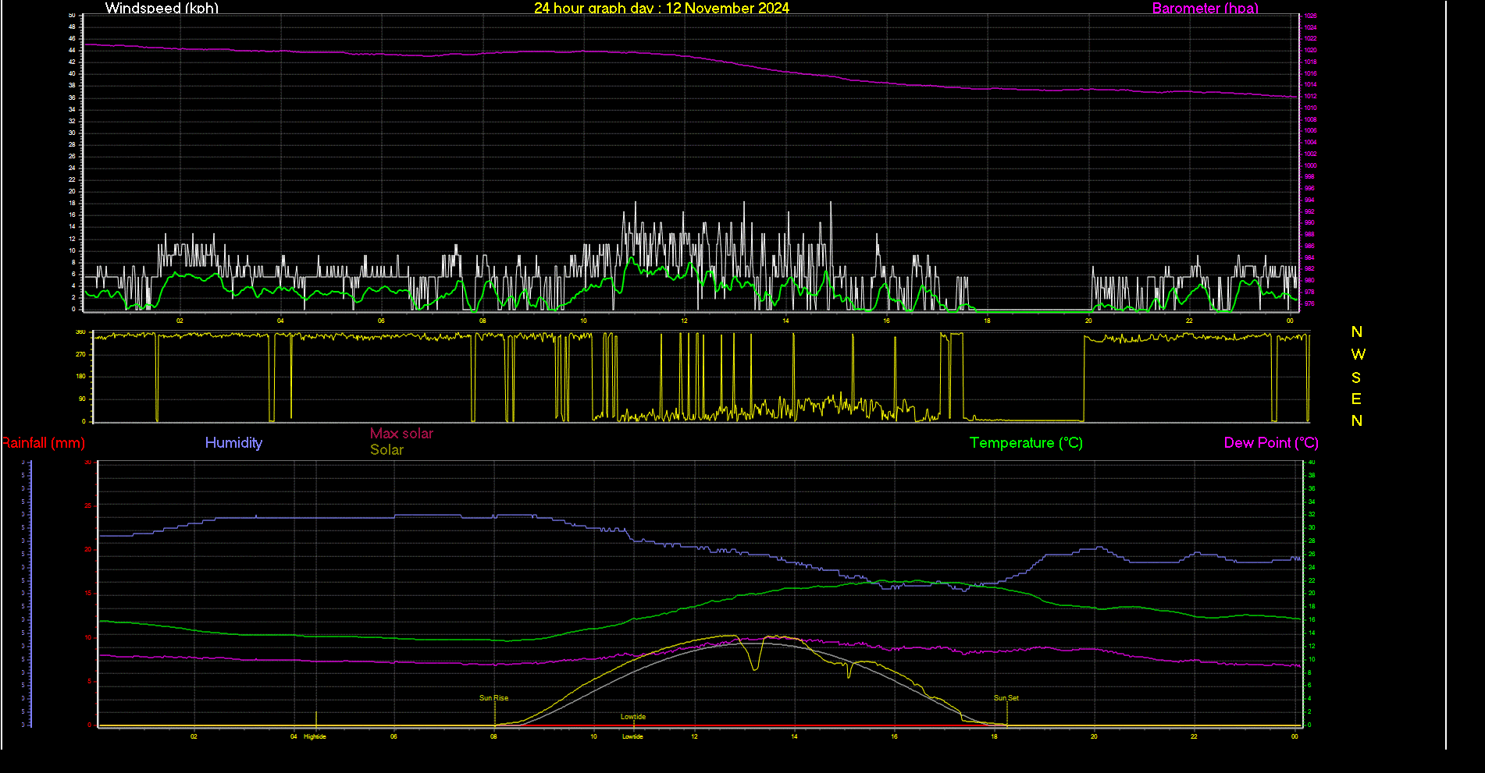Click the "E" wind direction label
Image resolution: width=1485 pixels, height=773 pixels.
click(1356, 399)
